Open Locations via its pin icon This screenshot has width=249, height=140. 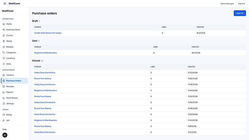tap(4, 58)
